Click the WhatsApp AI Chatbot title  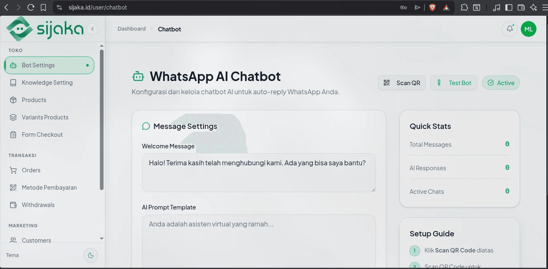pyautogui.click(x=215, y=76)
